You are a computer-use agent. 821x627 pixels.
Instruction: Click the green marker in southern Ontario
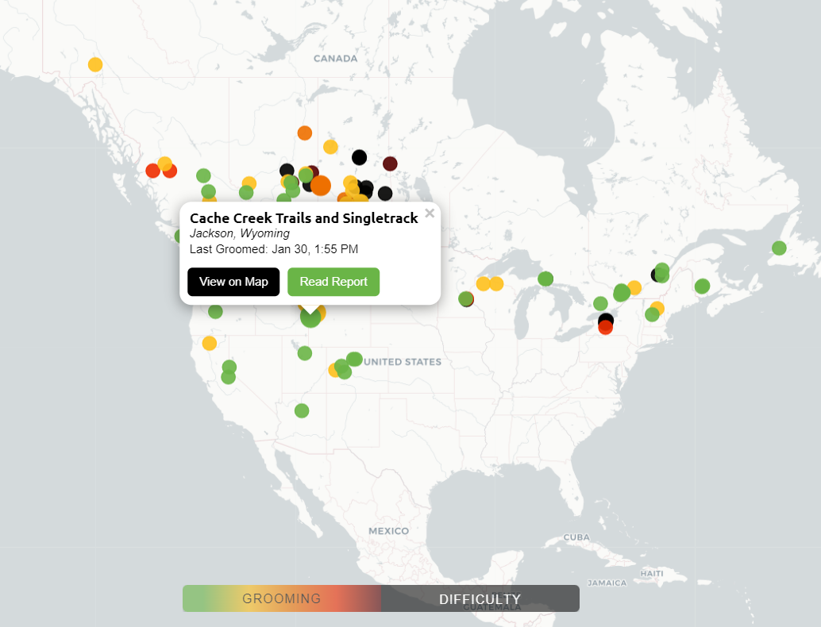tap(600, 303)
